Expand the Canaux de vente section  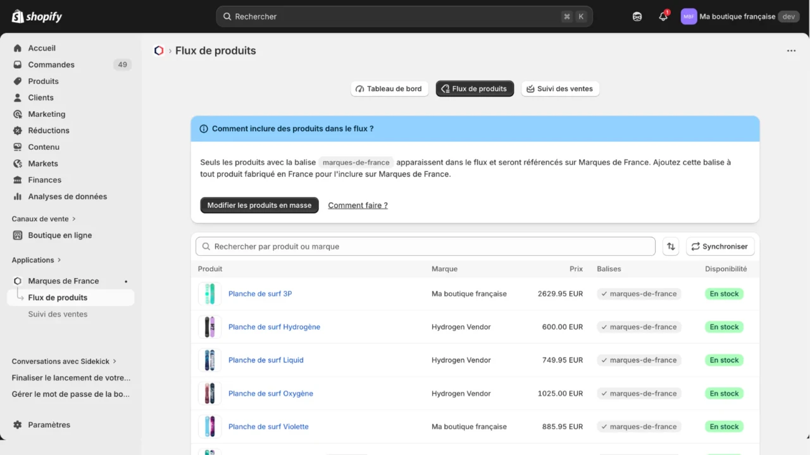44,219
